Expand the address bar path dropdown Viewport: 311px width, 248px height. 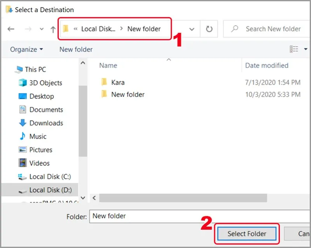192,29
